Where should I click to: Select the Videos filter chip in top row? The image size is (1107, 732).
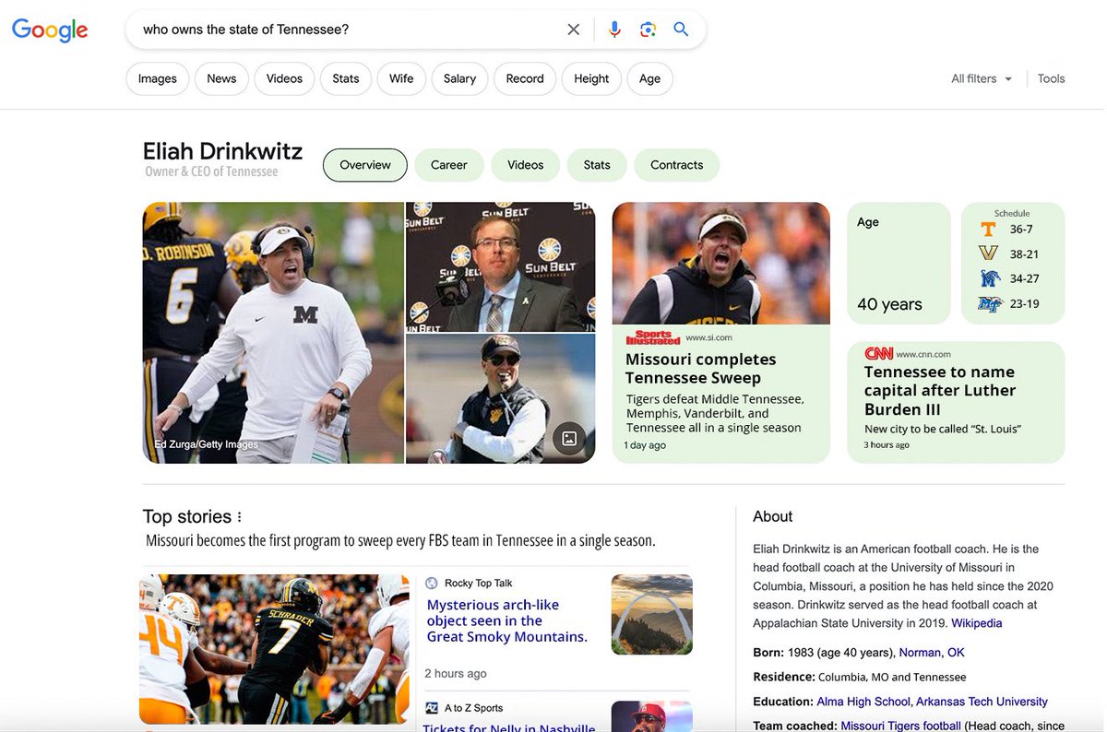(284, 78)
